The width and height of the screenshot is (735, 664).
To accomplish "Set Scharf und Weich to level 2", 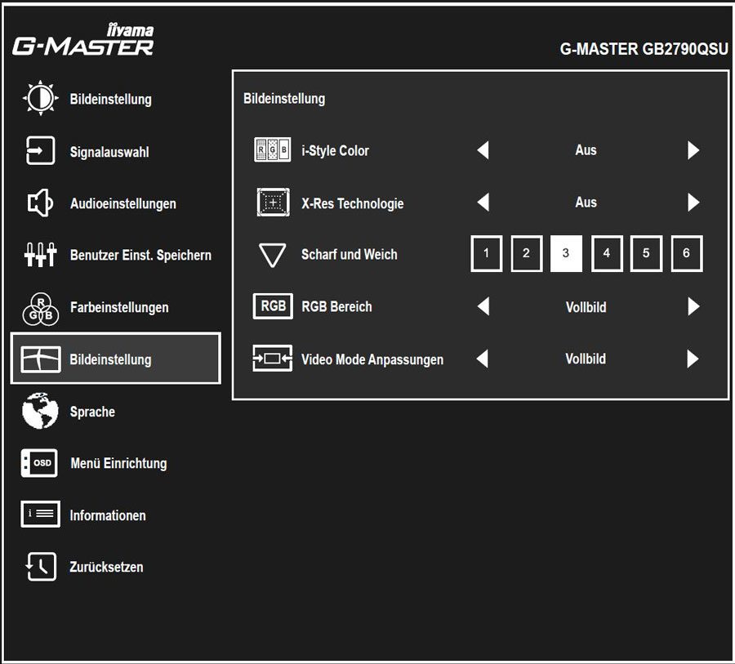I will click(527, 254).
